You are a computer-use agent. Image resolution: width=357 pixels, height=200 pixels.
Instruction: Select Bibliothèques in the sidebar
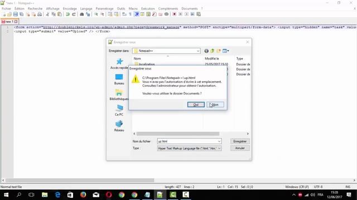click(x=119, y=95)
